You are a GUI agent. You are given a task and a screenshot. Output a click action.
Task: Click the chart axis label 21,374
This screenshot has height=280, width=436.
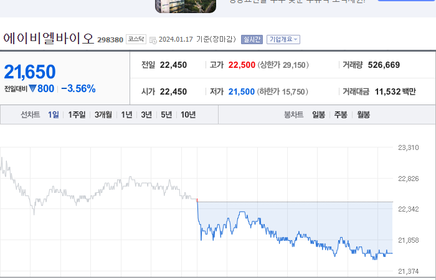(408, 271)
